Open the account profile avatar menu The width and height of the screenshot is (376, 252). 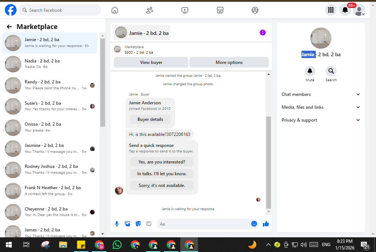point(359,10)
